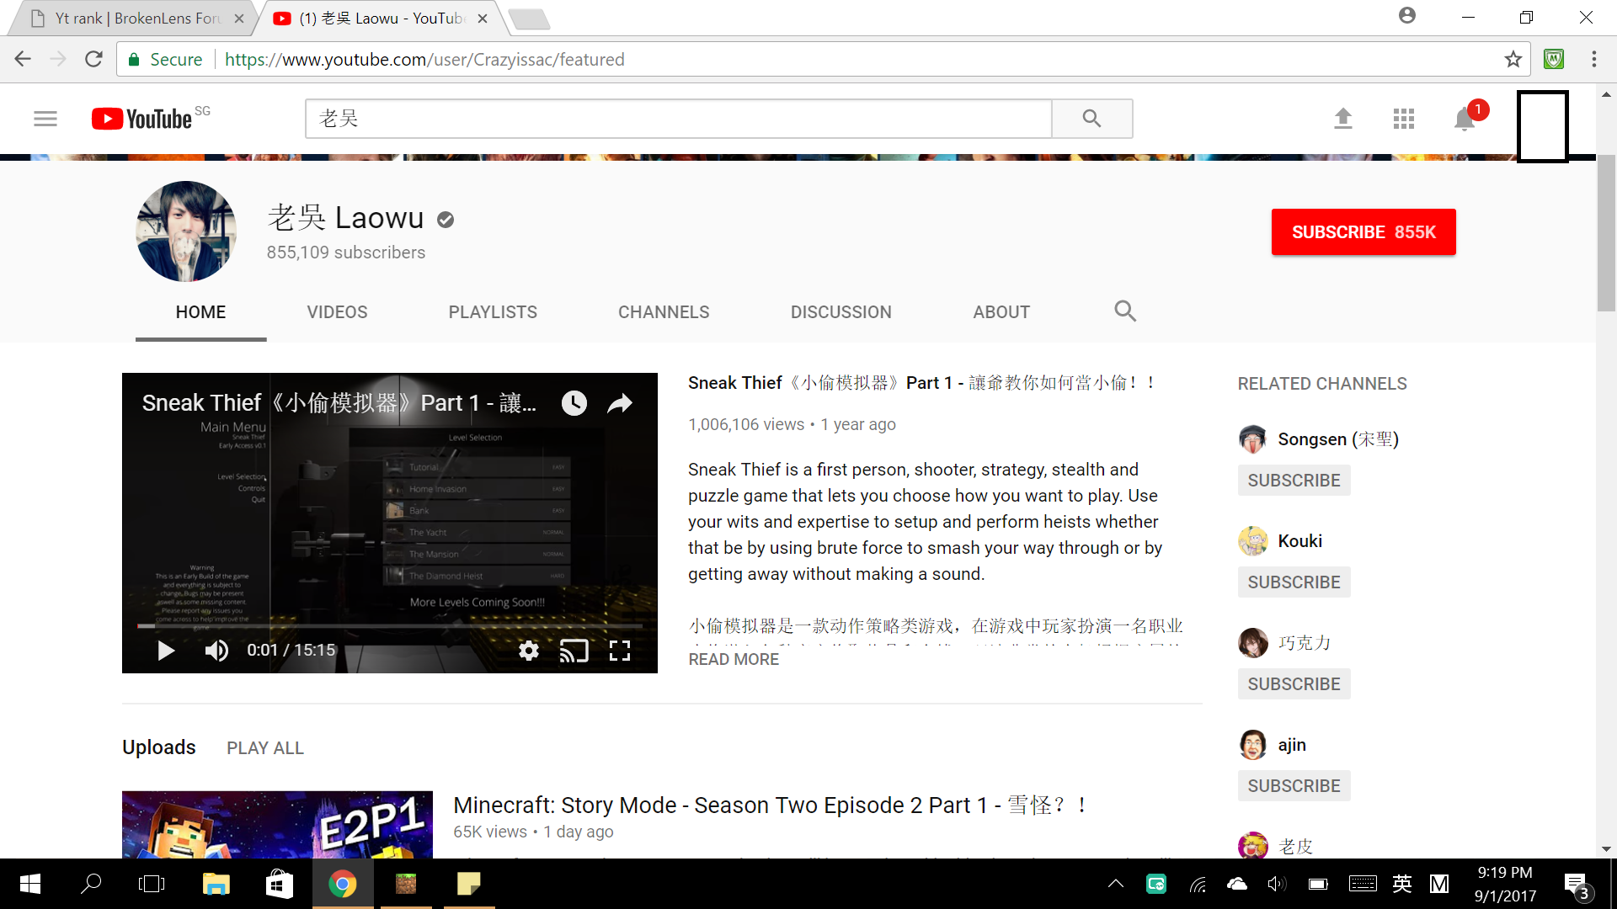Show hidden system tray icons
Viewport: 1617px width, 909px height.
[1116, 884]
